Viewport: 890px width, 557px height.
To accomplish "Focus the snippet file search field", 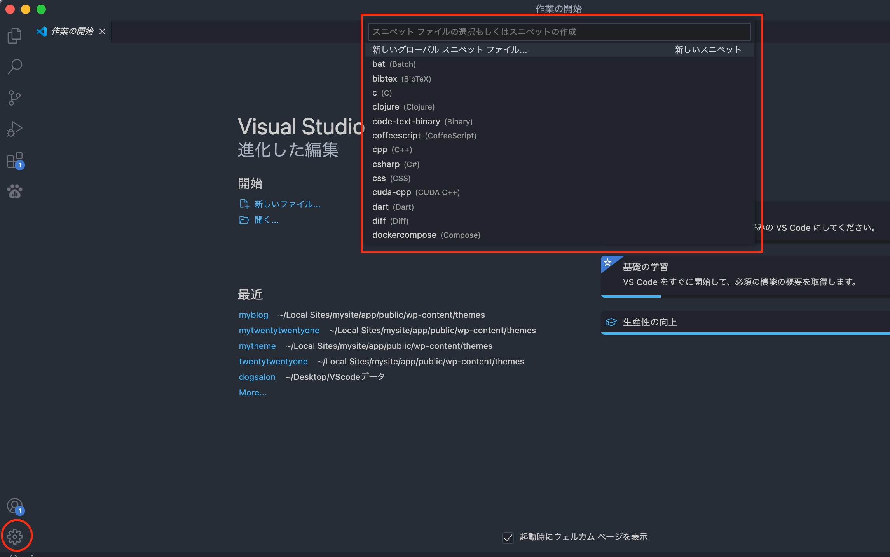I will pos(559,32).
